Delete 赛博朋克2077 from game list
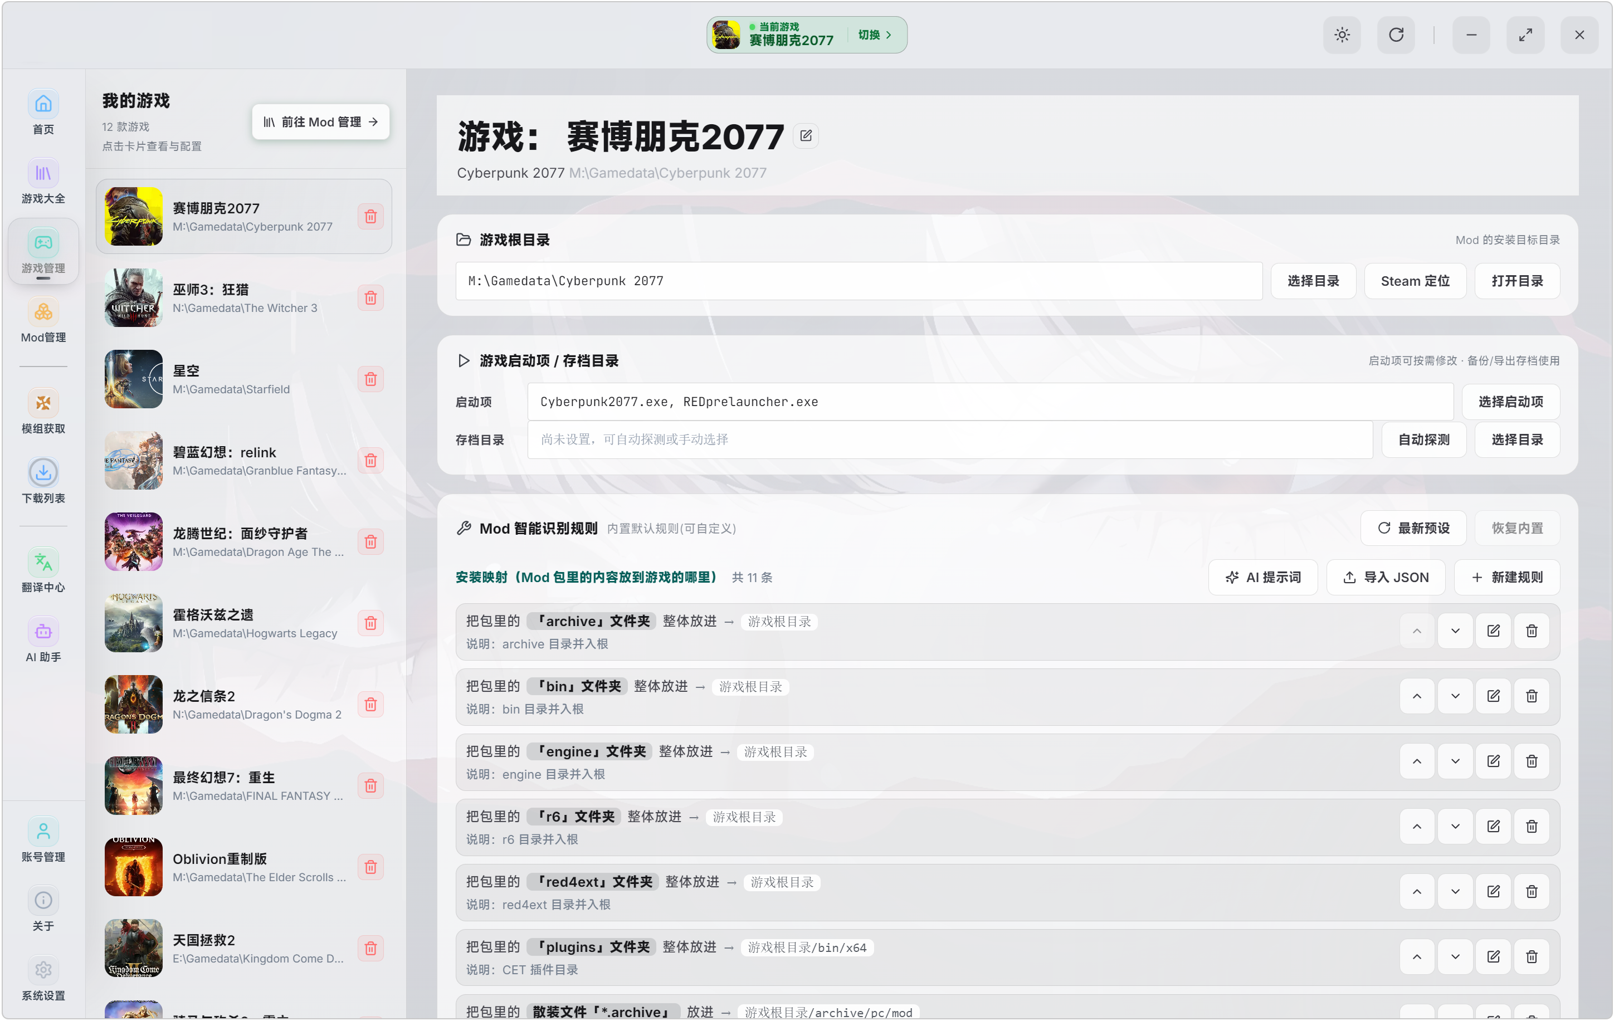Image resolution: width=1614 pixels, height=1021 pixels. (x=370, y=216)
